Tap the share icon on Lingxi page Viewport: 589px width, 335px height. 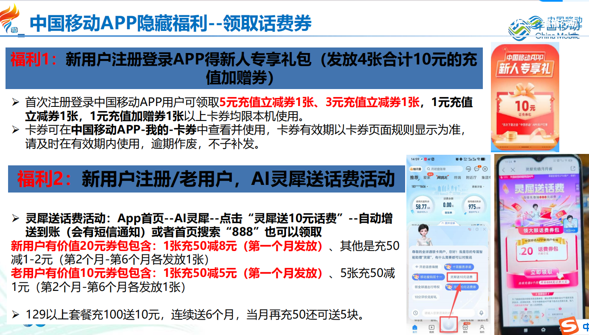click(x=572, y=169)
